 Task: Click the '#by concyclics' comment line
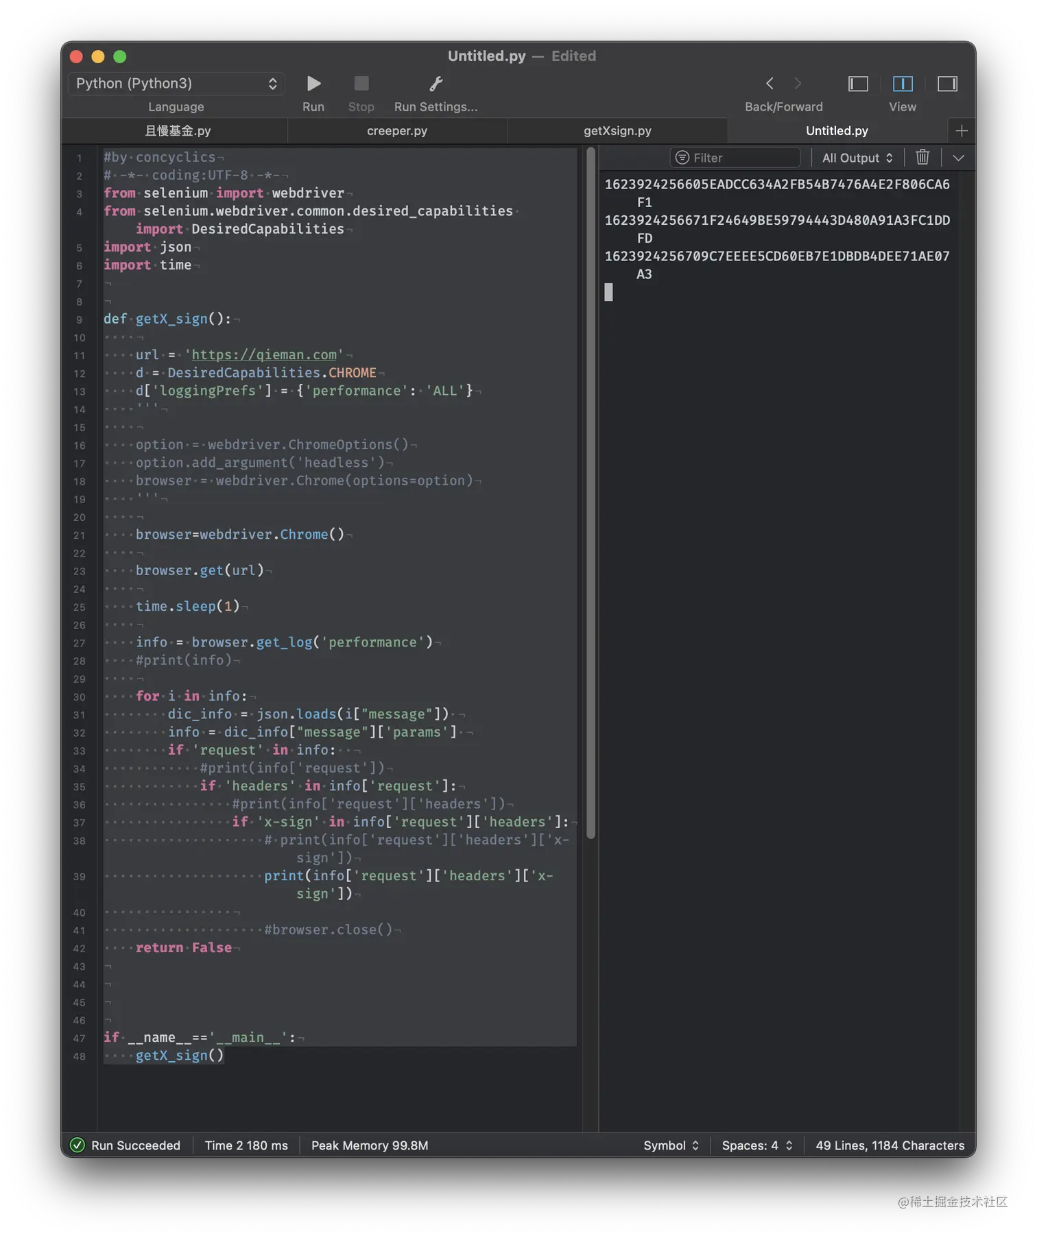159,157
